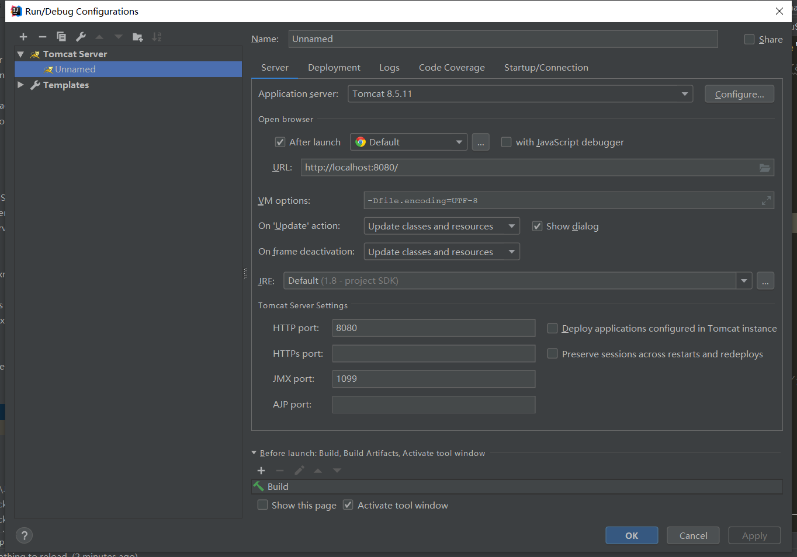The image size is (797, 557).
Task: Collapse Before launch section triangle
Action: coord(254,452)
